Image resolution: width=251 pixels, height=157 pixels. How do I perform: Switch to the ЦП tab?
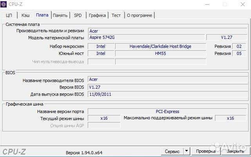[9, 15]
